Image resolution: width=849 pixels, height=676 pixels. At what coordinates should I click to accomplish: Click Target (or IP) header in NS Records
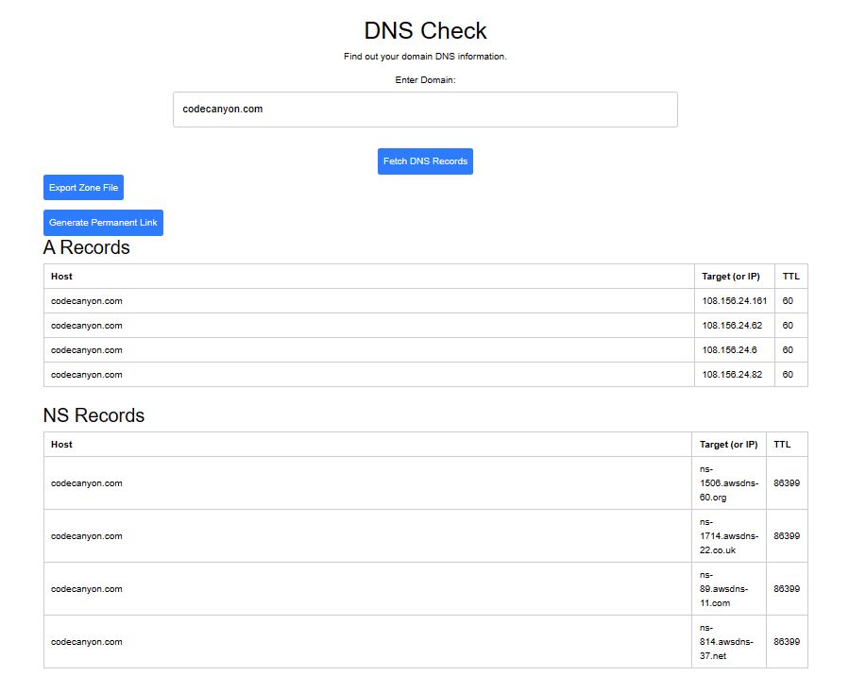click(x=728, y=445)
